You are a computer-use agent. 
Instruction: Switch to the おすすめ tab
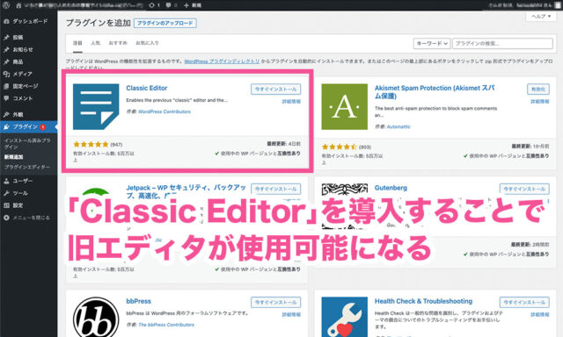click(x=118, y=43)
